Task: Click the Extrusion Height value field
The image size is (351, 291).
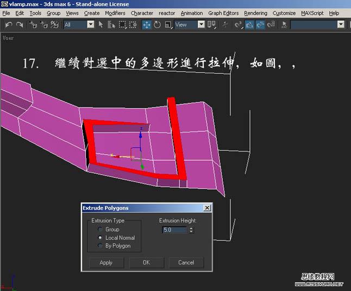Action: pos(175,230)
